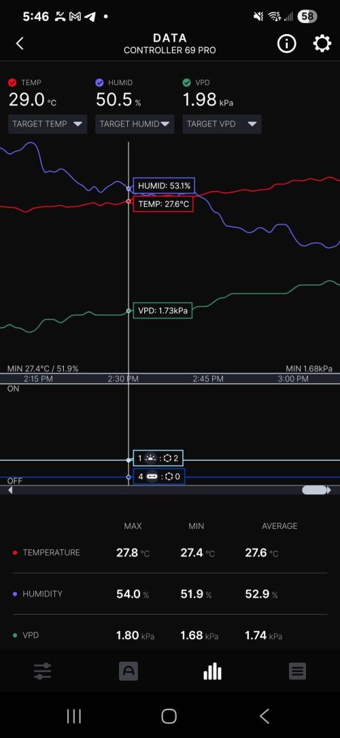Select the data bar-chart tab icon

tap(212, 671)
